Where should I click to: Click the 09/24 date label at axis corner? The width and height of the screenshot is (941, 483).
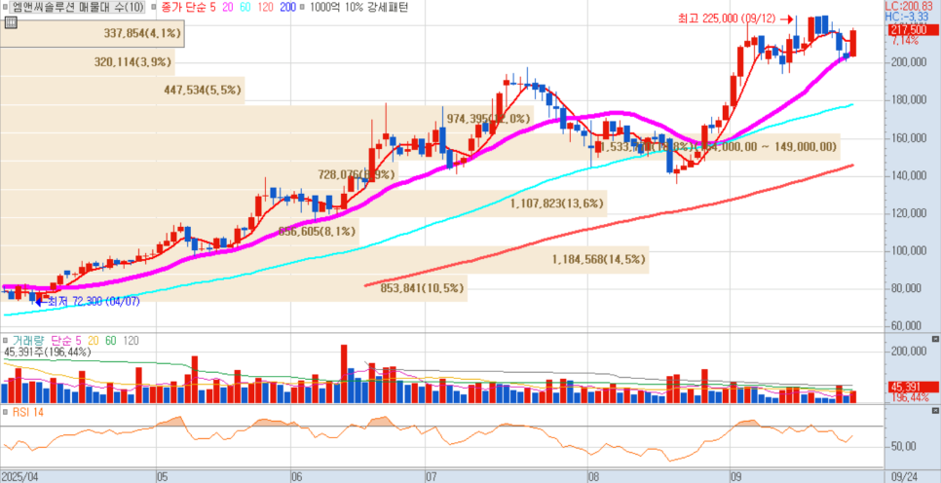pyautogui.click(x=905, y=477)
